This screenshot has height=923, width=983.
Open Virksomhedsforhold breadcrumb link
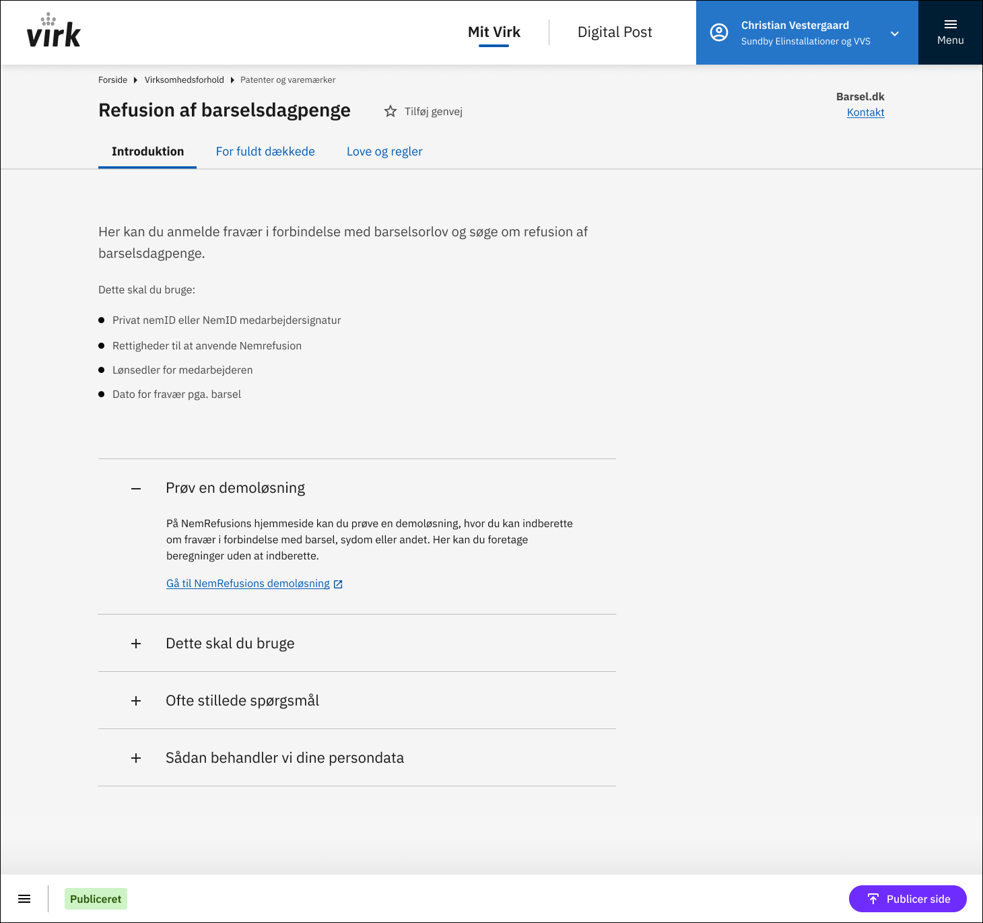coord(184,79)
